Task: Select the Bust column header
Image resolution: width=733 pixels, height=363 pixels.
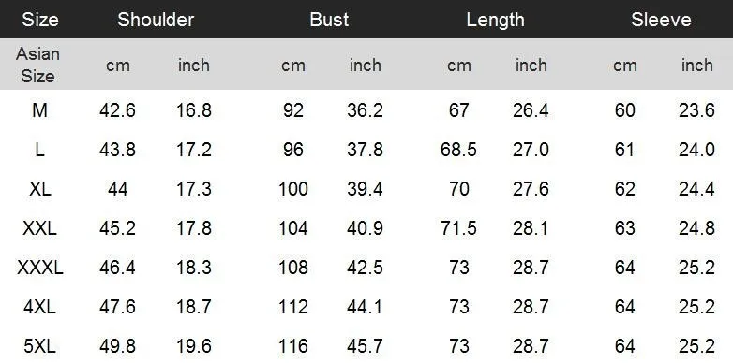Action: pyautogui.click(x=329, y=20)
